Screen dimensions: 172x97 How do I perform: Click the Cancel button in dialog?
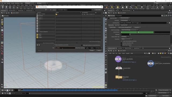[99, 51]
